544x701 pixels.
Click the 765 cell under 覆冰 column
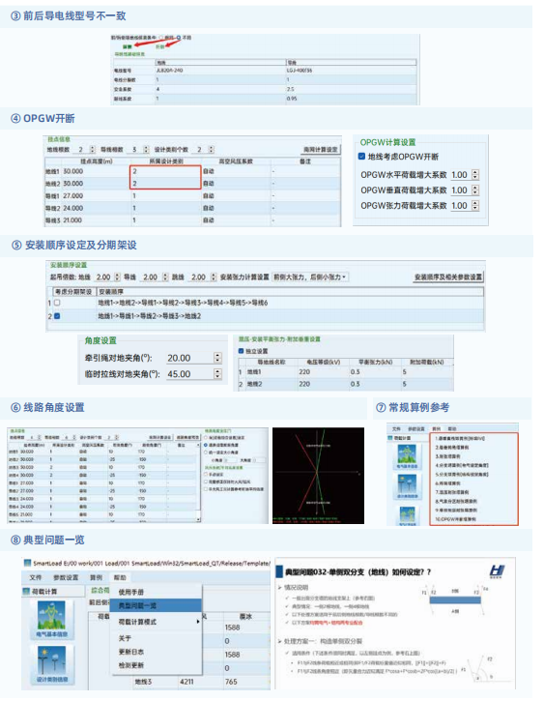click(x=231, y=682)
